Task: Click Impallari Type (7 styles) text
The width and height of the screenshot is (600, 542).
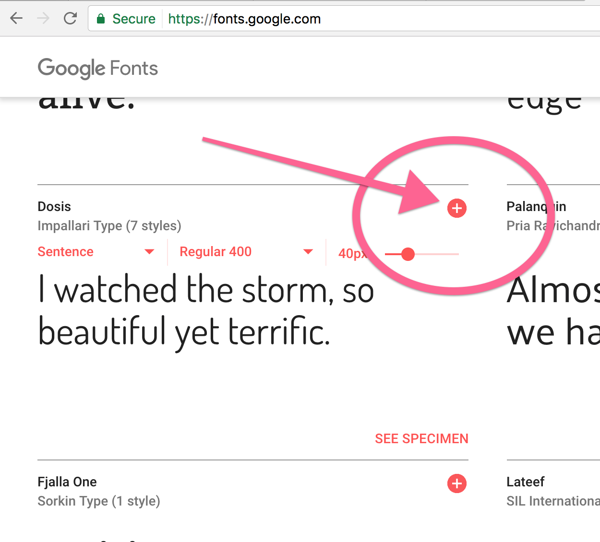Action: pyautogui.click(x=109, y=226)
